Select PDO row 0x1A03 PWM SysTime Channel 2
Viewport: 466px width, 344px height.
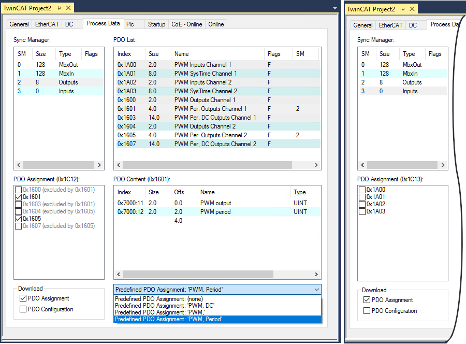(x=218, y=91)
